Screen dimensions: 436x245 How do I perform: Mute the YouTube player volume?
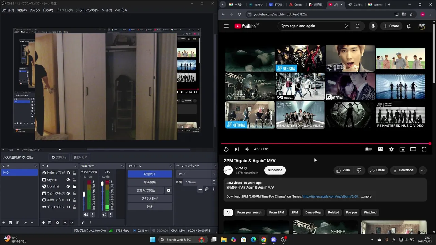[x=247, y=149]
